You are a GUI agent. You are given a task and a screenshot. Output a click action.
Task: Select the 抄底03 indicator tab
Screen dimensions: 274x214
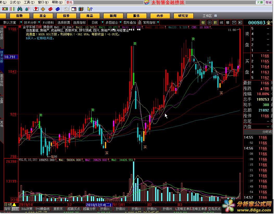[x=136, y=209]
